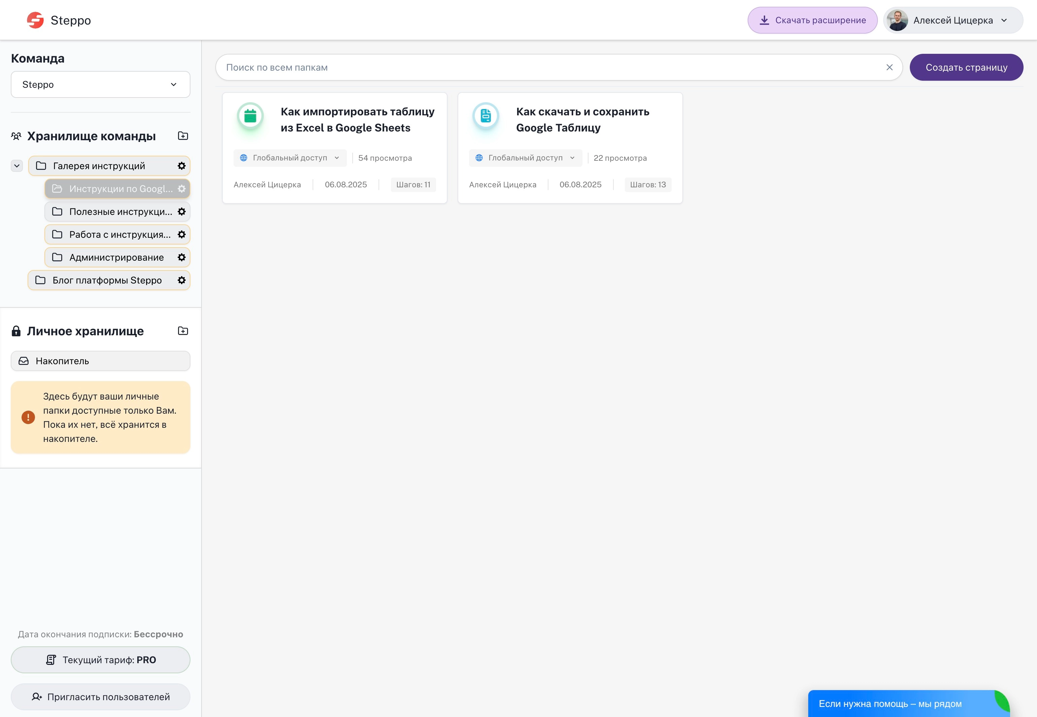Open the Steppo team dropdown

tap(100, 84)
